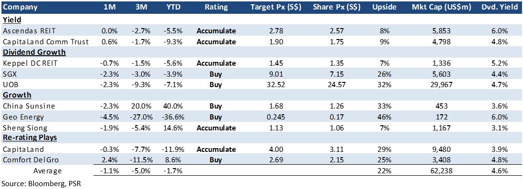Select China Sunsine's YTD value 40.0%
Screen dimensions: 523x189
pyautogui.click(x=172, y=106)
